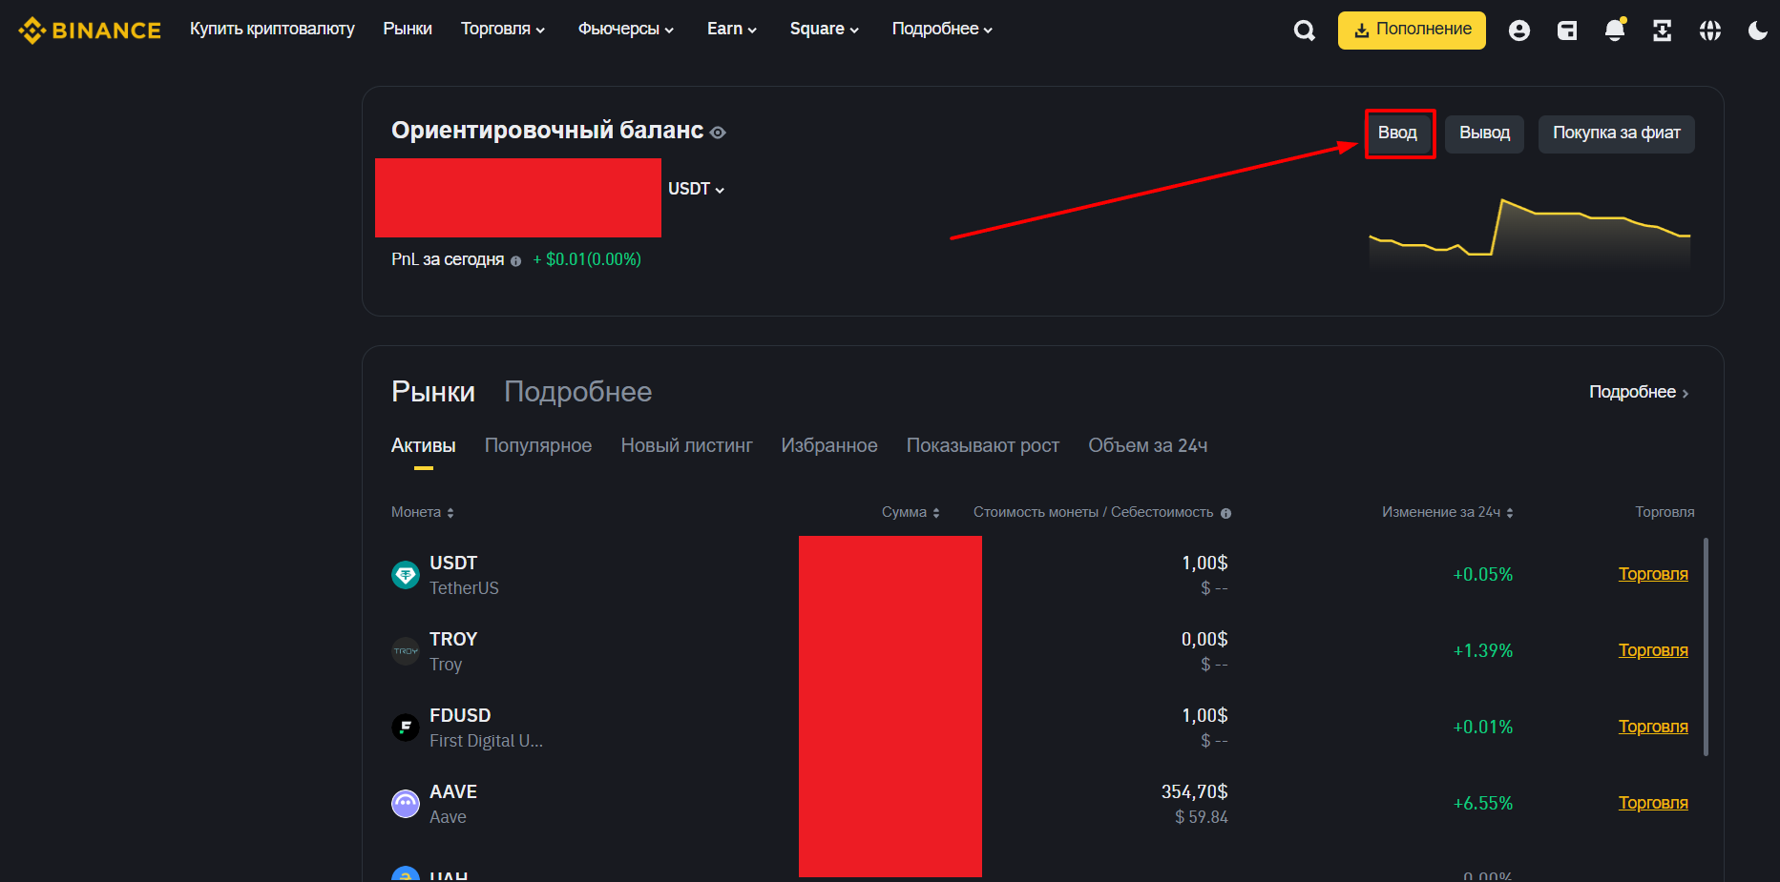Click the Ввод deposit button
The width and height of the screenshot is (1780, 882).
coord(1398,133)
